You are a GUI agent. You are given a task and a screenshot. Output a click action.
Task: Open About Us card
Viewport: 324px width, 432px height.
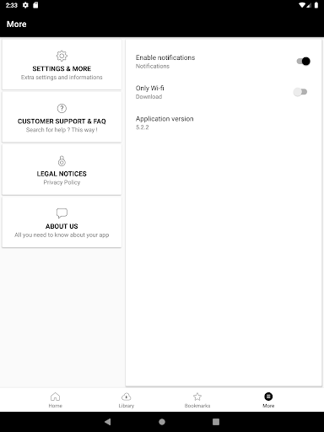(62, 222)
